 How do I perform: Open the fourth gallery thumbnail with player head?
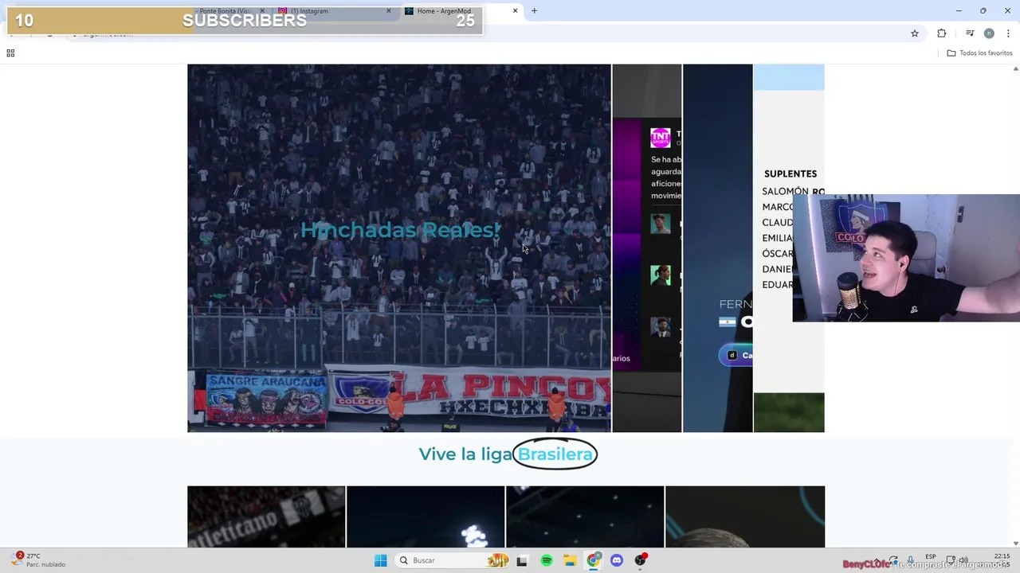click(745, 516)
